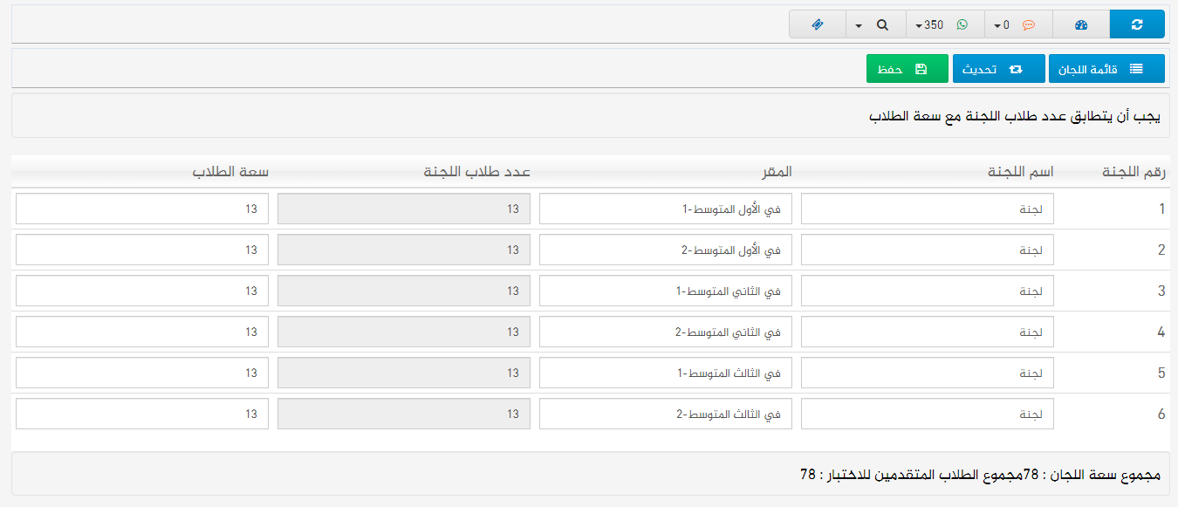The width and height of the screenshot is (1178, 507).
Task: Click capacity field for committee 6
Action: pyautogui.click(x=142, y=414)
